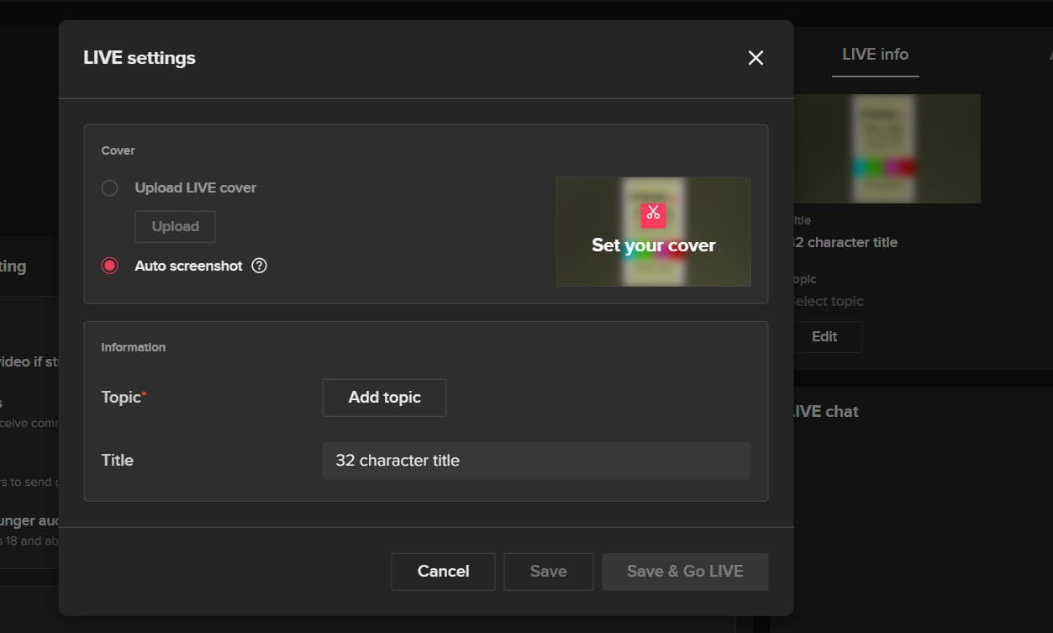
Task: Select the Auto screenshot radio button
Action: (x=109, y=266)
